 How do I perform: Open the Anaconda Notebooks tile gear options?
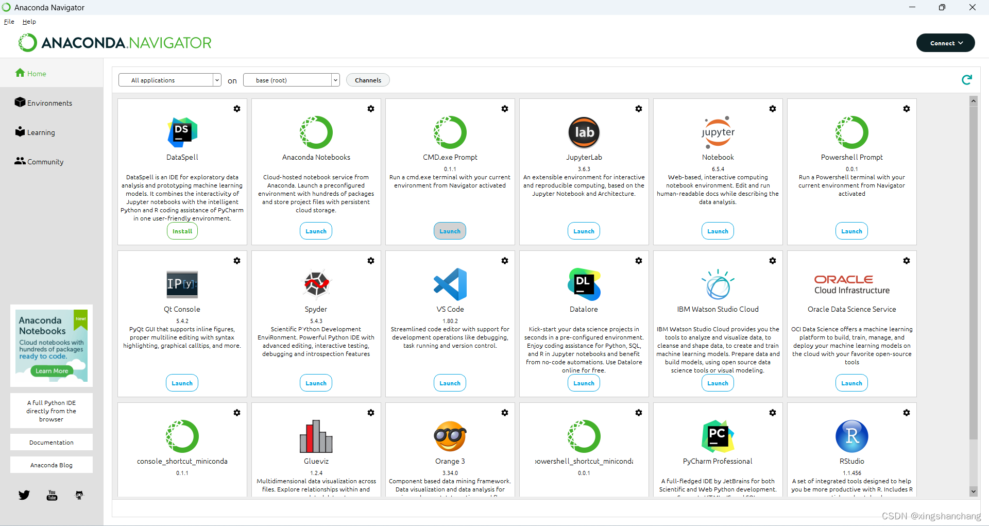coord(371,109)
